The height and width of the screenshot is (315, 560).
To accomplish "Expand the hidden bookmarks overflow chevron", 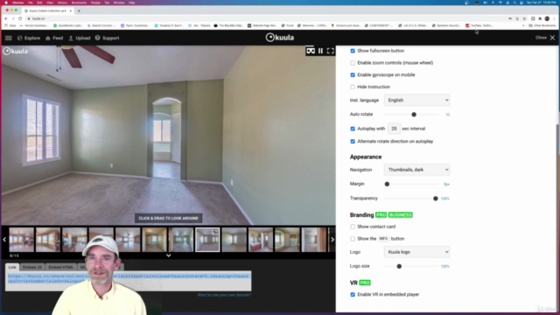I will point(523,25).
